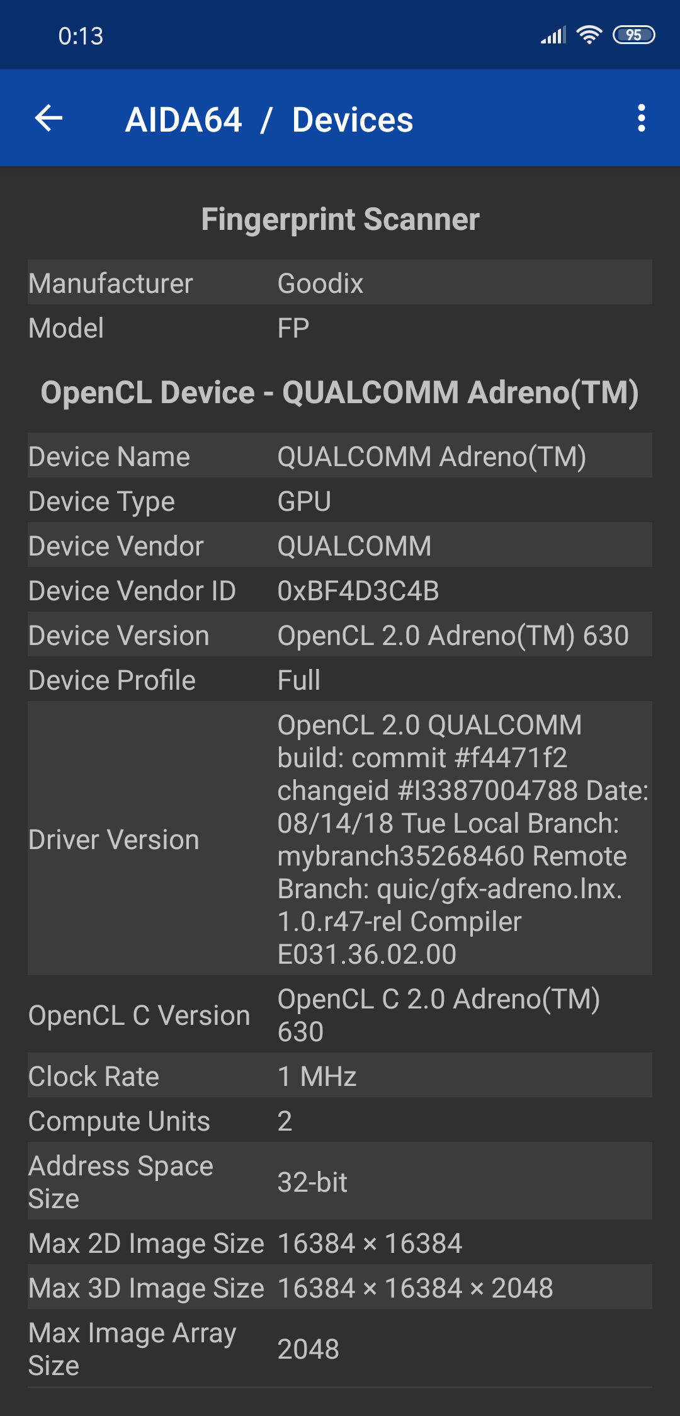Screen dimensions: 680x1416
Task: Tap the cellular signal strength icon
Action: pyautogui.click(x=553, y=35)
